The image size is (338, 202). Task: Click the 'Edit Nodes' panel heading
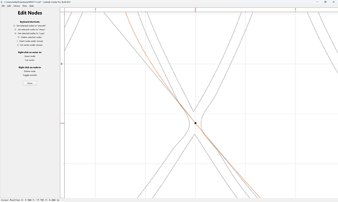30,13
